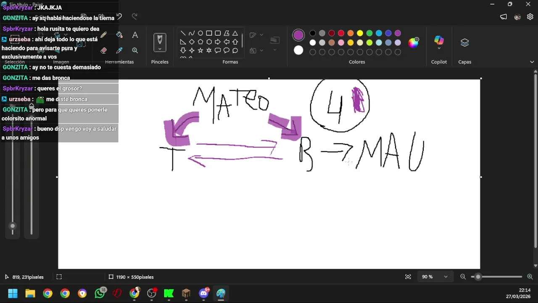Choose the Curve shape
Screen dimensions: 538x303
192,33
